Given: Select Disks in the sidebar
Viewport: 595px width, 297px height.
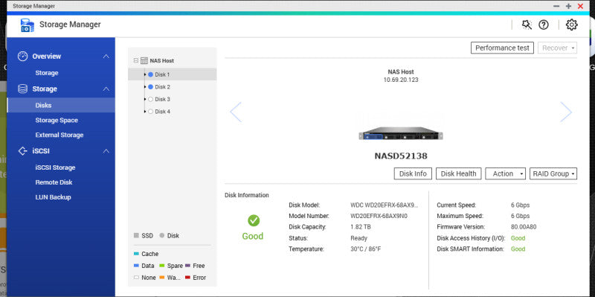Looking at the screenshot, I should click(x=61, y=105).
